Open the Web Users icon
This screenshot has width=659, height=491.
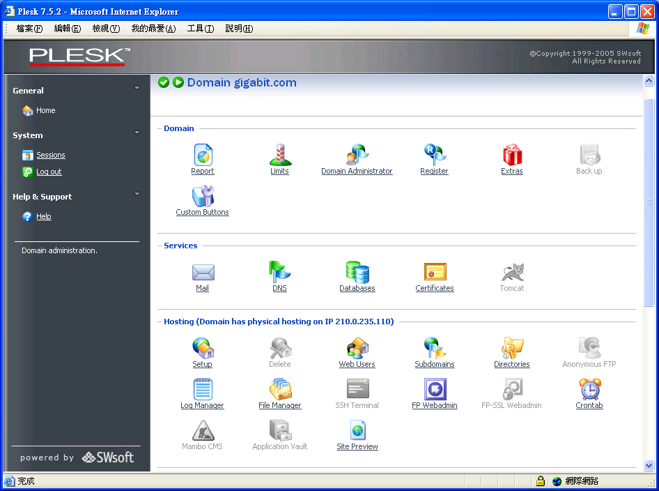(x=357, y=348)
